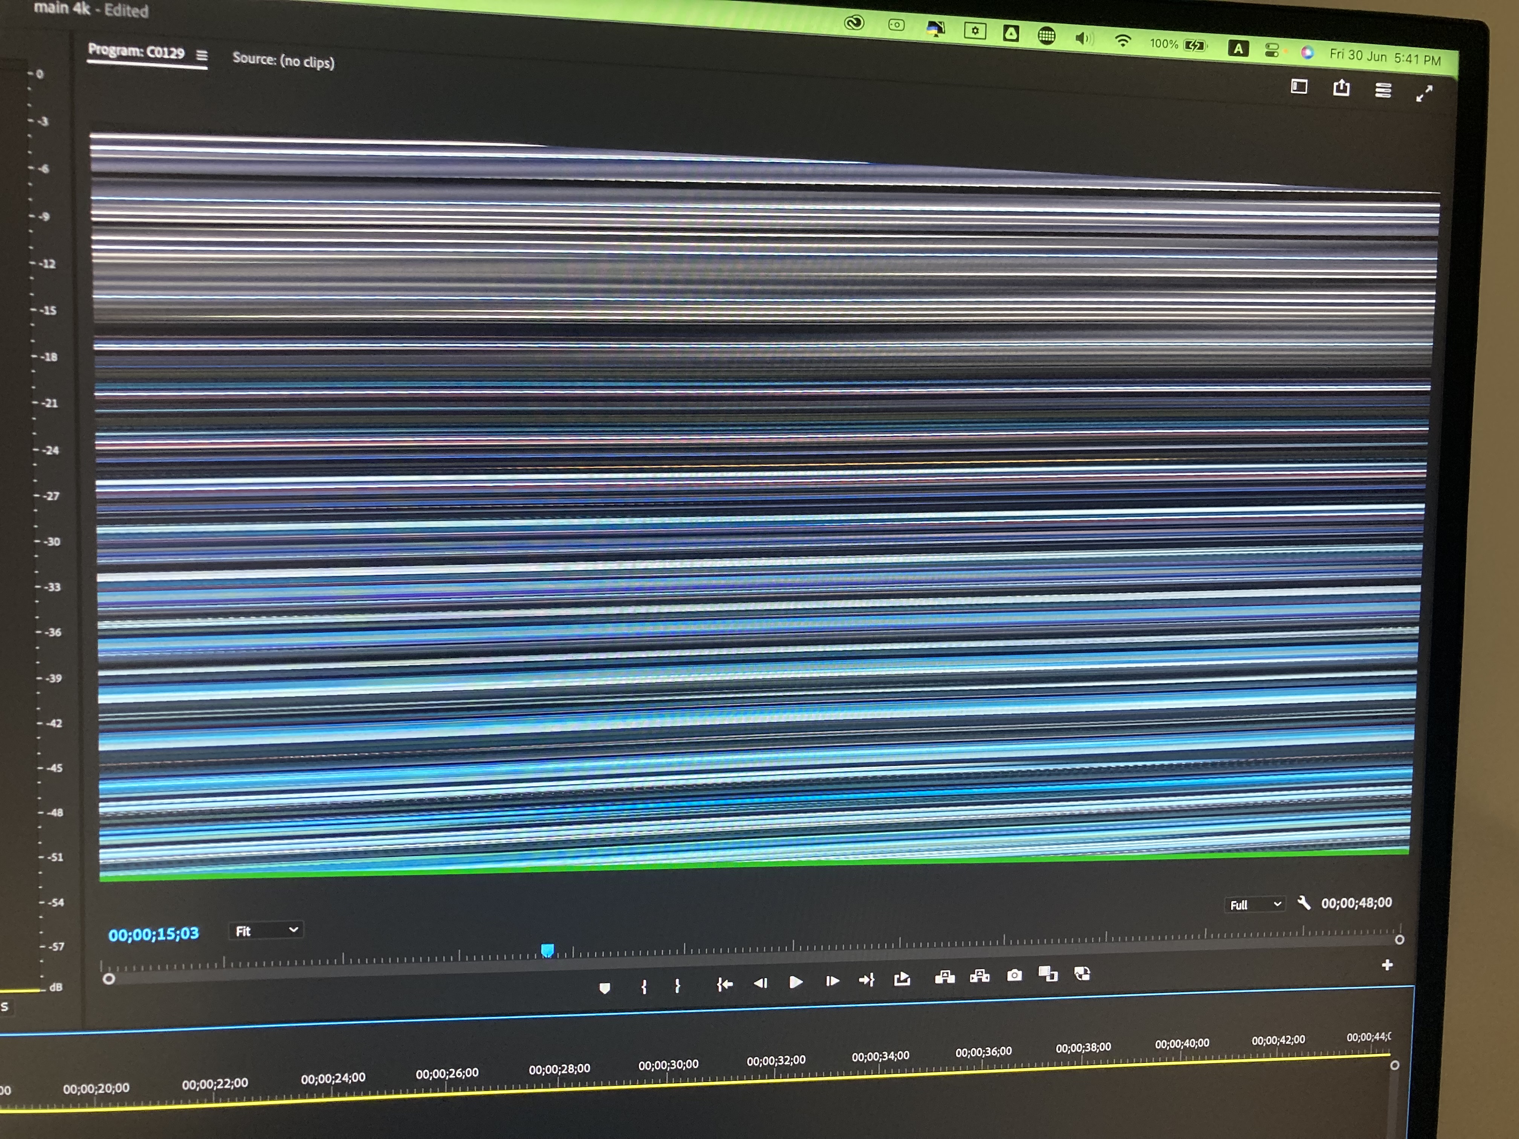Open the volume menu bar control
1519x1139 pixels.
1083,38
